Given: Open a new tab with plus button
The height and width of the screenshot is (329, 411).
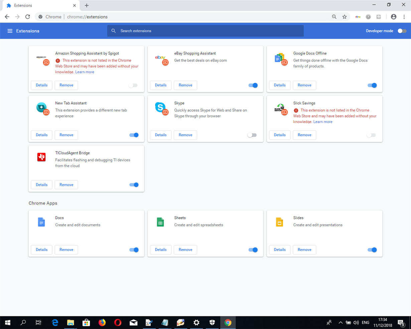Looking at the screenshot, I should pyautogui.click(x=87, y=5).
